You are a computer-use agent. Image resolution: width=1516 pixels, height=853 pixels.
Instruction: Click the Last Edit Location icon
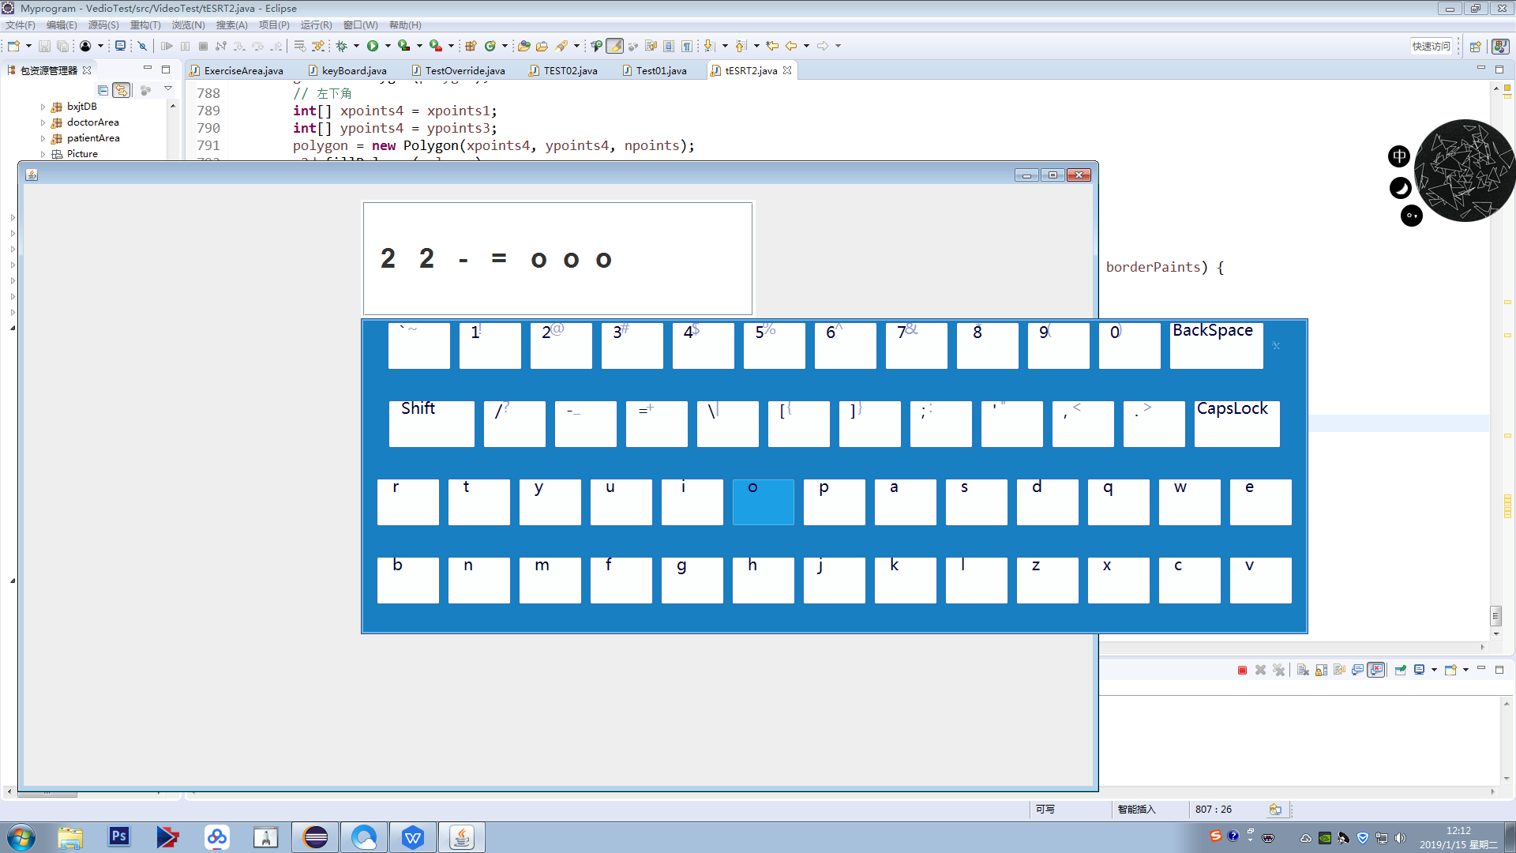(x=772, y=46)
